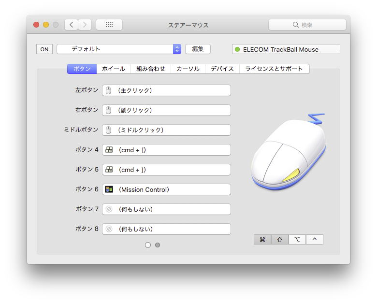Open the ライセンスとサポート tab
Image resolution: width=377 pixels, height=303 pixels.
[x=275, y=69]
